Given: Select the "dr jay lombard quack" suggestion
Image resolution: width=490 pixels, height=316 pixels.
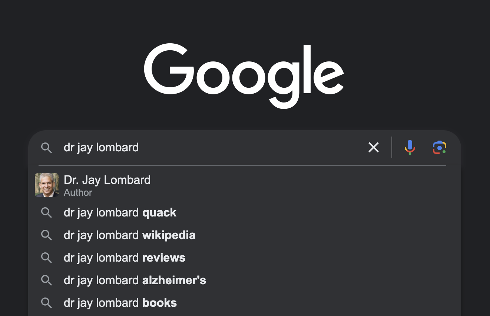Looking at the screenshot, I should tap(245, 212).
